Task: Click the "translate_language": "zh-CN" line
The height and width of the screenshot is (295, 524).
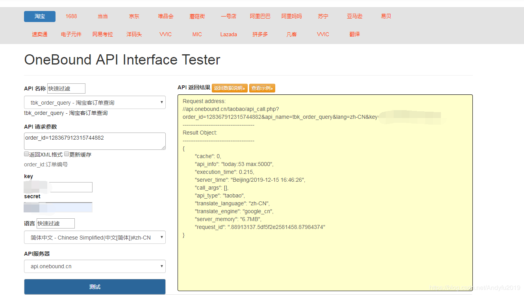Action: pos(232,203)
